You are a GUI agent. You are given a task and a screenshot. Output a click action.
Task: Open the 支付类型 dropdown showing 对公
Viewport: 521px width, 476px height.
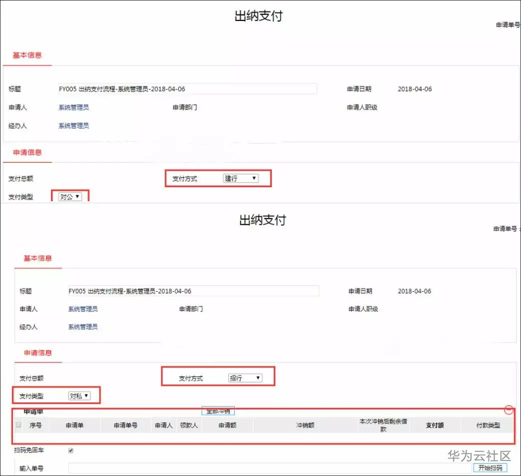(x=70, y=197)
